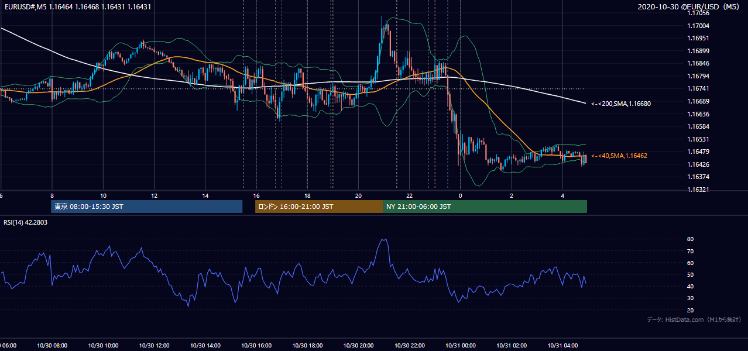The image size is (748, 351).
Task: Click the 2020-10-30 EUR/USD (M5) chart heading
Action: pyautogui.click(x=689, y=6)
